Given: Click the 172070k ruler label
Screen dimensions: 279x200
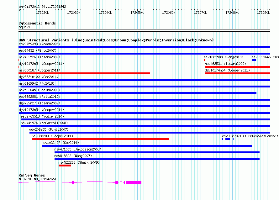Looking at the screenshot, I should pos(200,13).
